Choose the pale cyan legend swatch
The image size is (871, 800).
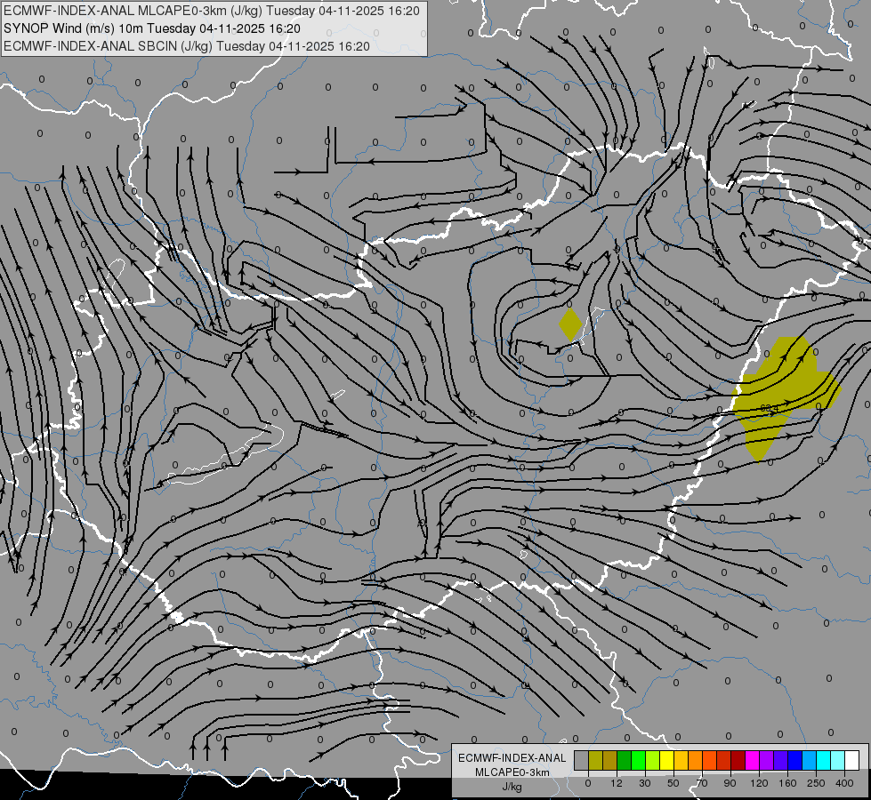838,760
